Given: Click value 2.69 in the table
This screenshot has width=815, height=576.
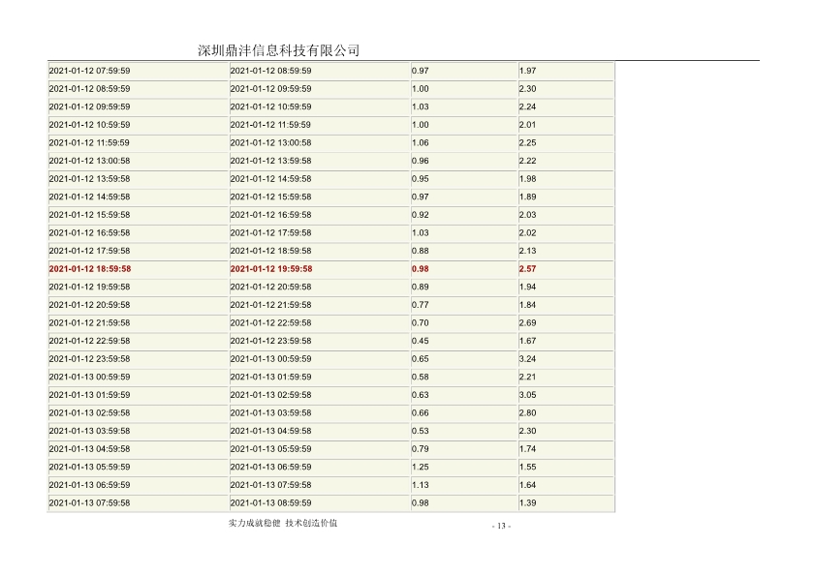Looking at the screenshot, I should click(527, 323).
